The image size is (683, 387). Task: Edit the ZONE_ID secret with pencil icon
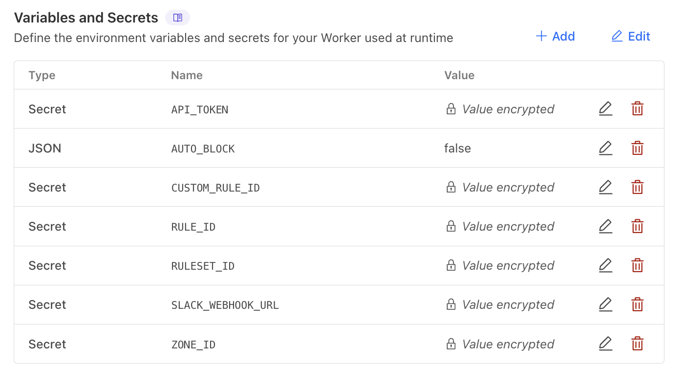click(605, 344)
